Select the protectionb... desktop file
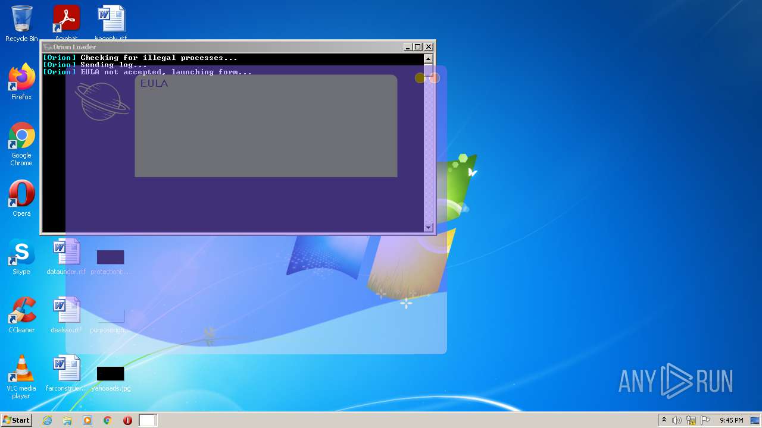This screenshot has height=428, width=762. [111, 262]
